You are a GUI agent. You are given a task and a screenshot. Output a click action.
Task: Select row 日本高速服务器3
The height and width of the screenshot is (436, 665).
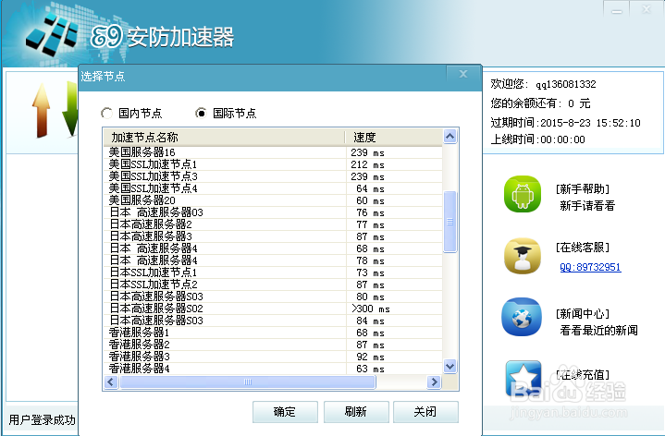[x=273, y=236]
